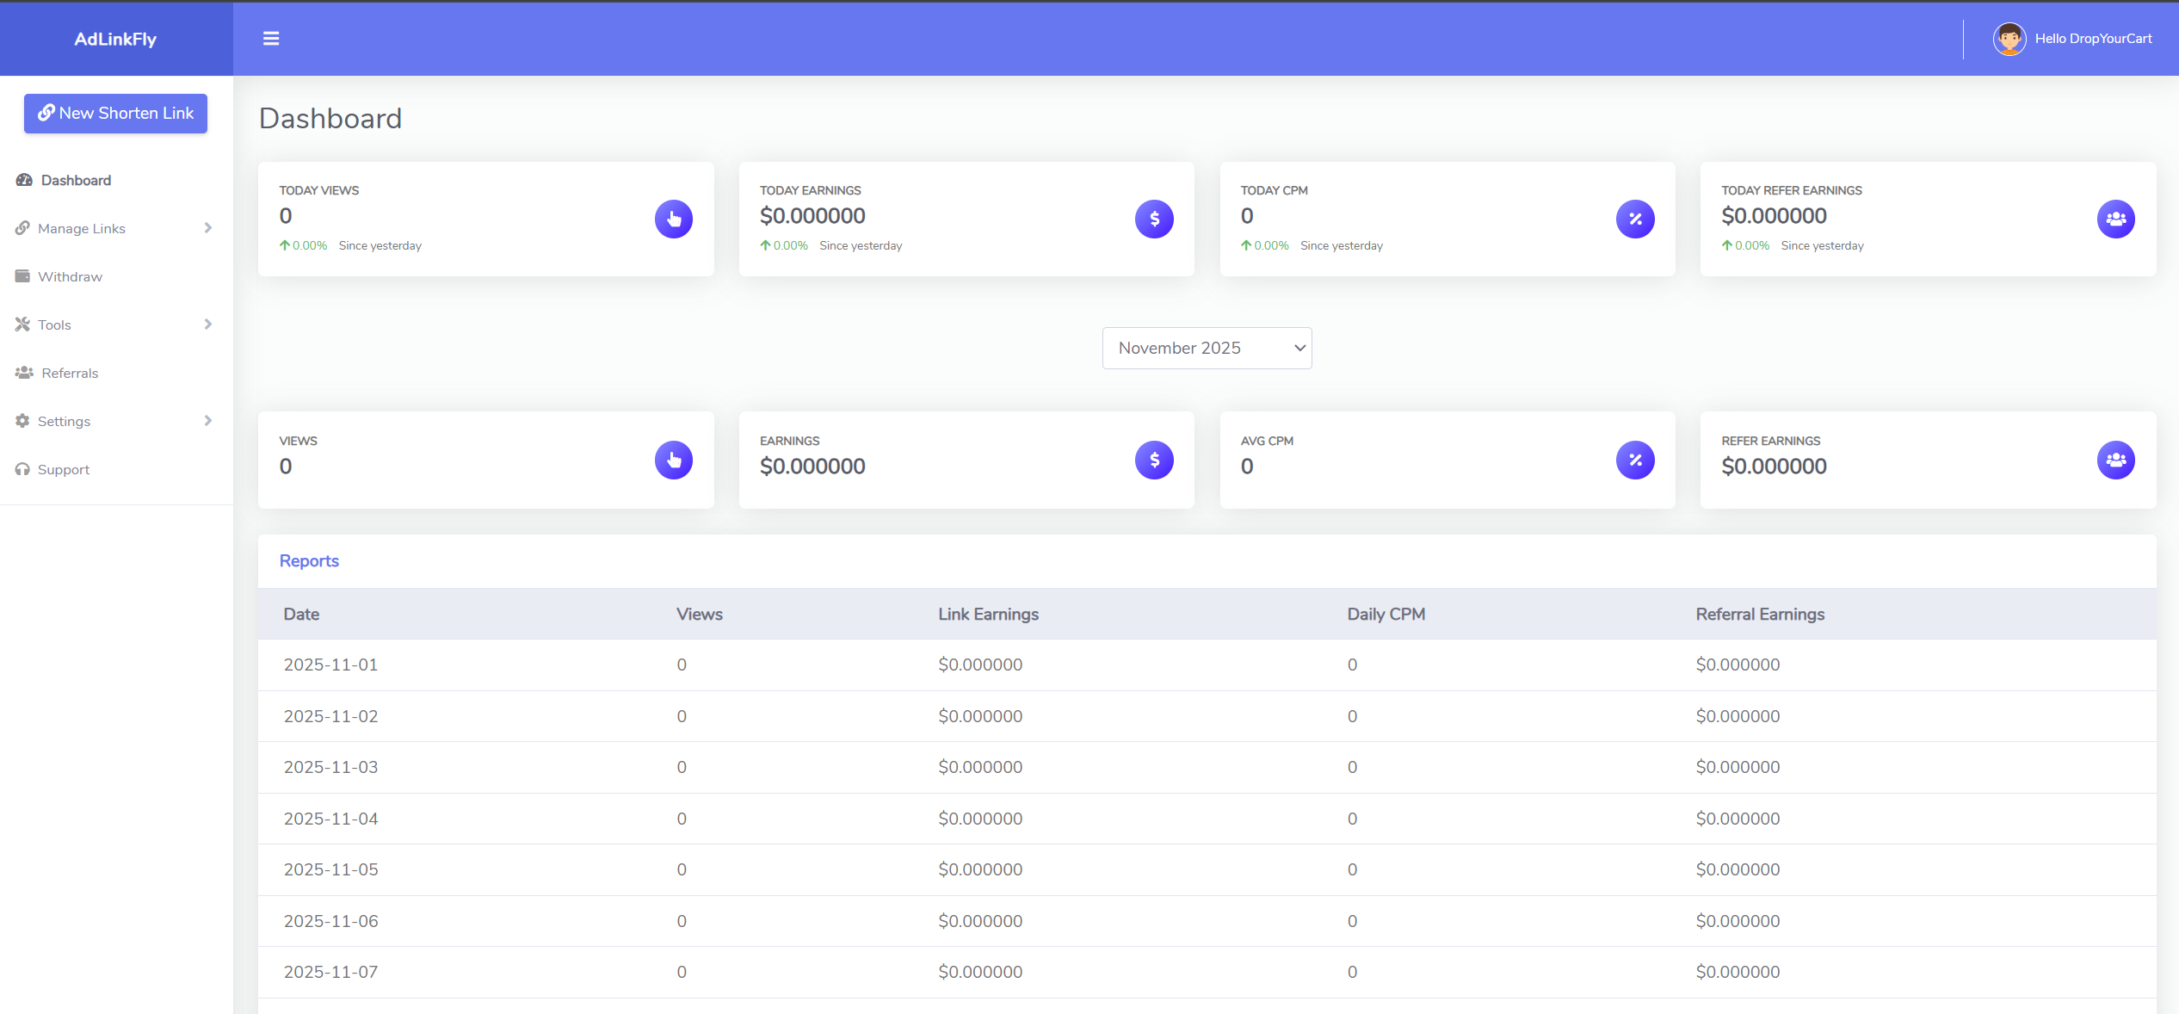This screenshot has height=1014, width=2179.
Task: Click the Reports section heading
Action: tap(309, 561)
